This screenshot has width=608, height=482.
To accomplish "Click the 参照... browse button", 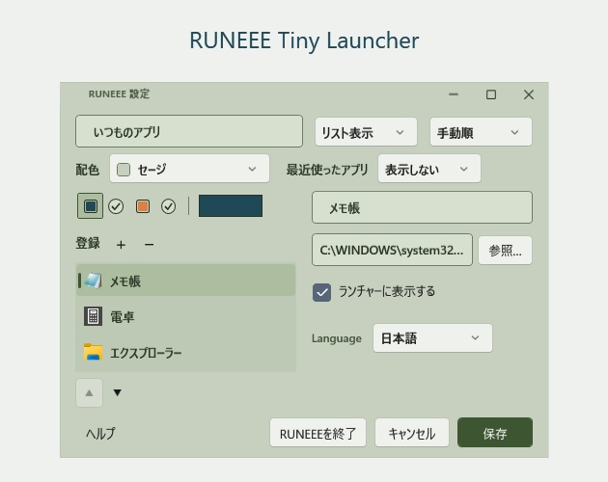I will 505,251.
